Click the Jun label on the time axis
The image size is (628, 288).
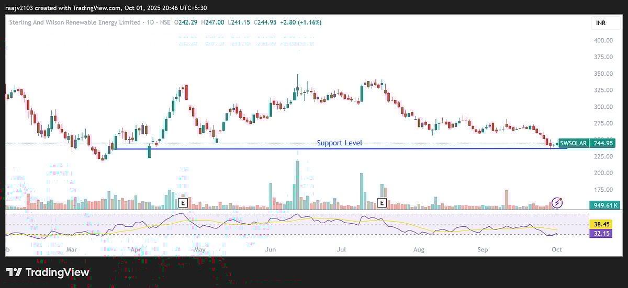pyautogui.click(x=271, y=250)
